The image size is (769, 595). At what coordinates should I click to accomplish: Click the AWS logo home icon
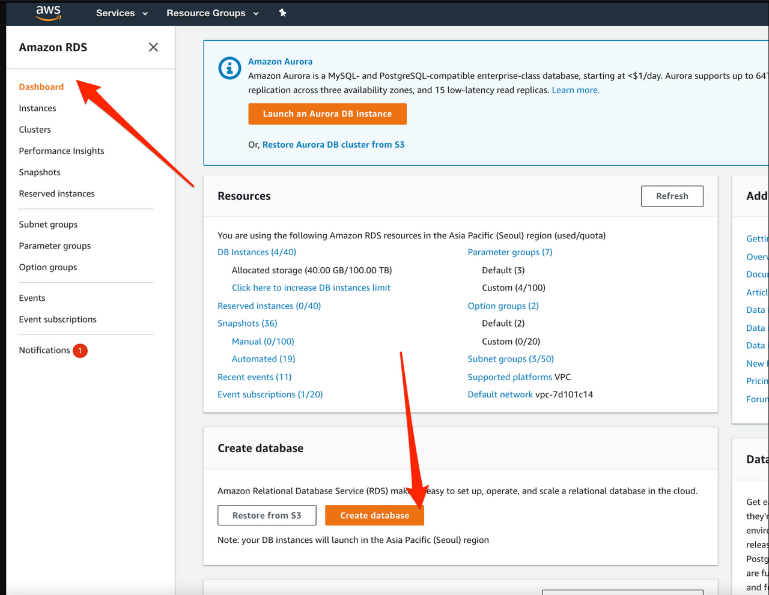point(49,13)
